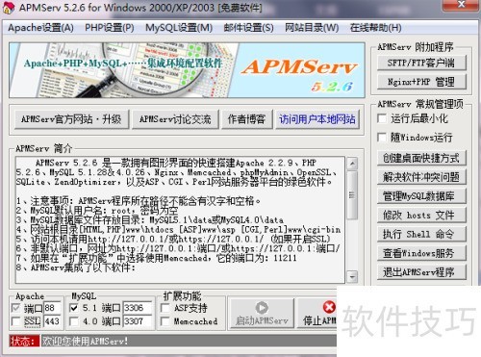
Task: Enable the Apache SSL checkbox
Action: click(x=15, y=321)
